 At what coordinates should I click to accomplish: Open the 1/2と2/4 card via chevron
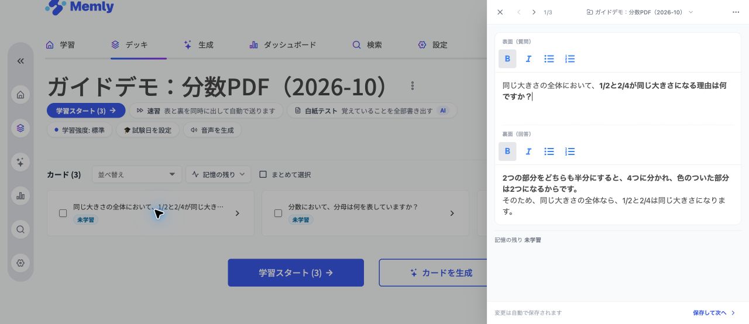[237, 213]
